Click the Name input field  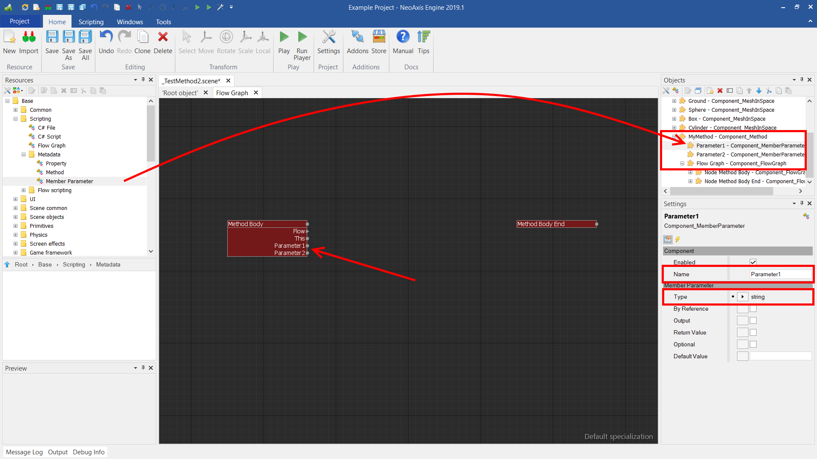pos(780,274)
